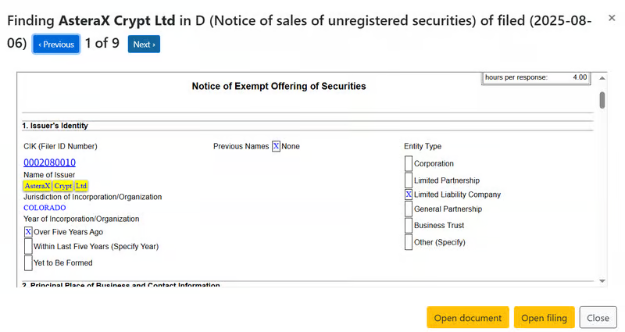Click the document scrollbar up arrow
This screenshot has width=625, height=332.
pos(602,78)
